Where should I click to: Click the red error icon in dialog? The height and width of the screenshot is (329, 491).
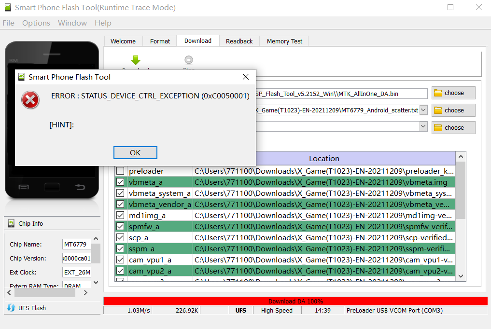[x=30, y=100]
